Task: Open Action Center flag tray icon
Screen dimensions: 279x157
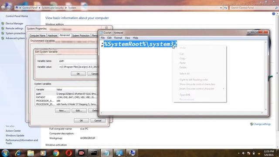Action: (248, 153)
